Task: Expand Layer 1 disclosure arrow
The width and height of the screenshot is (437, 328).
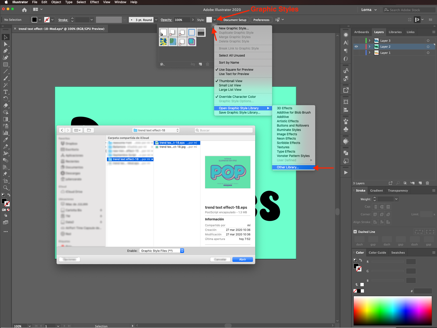Action: (x=369, y=53)
